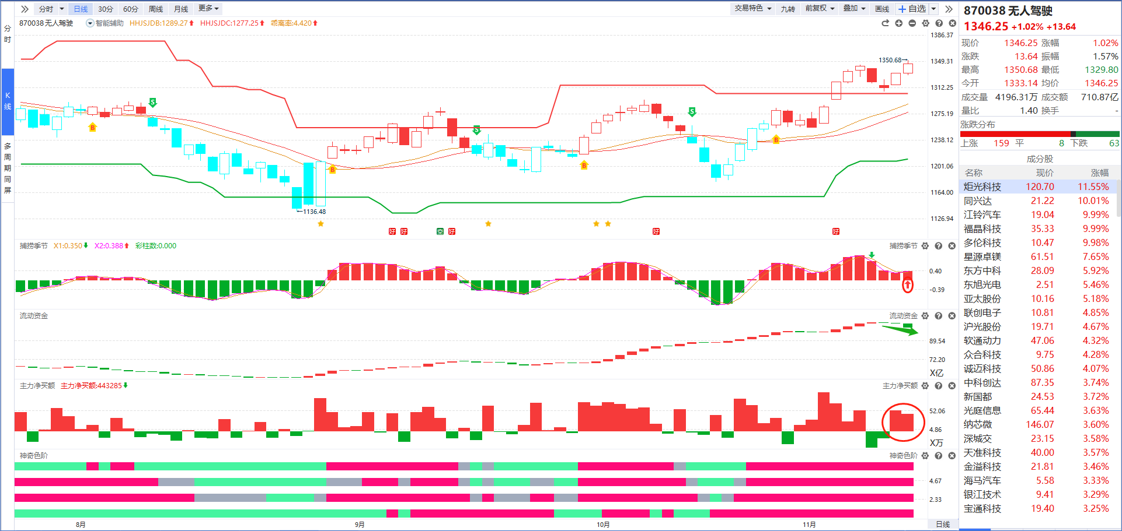Sort constituents by 现价 column header
Viewport: 1122px width, 531px height.
pyautogui.click(x=1045, y=173)
